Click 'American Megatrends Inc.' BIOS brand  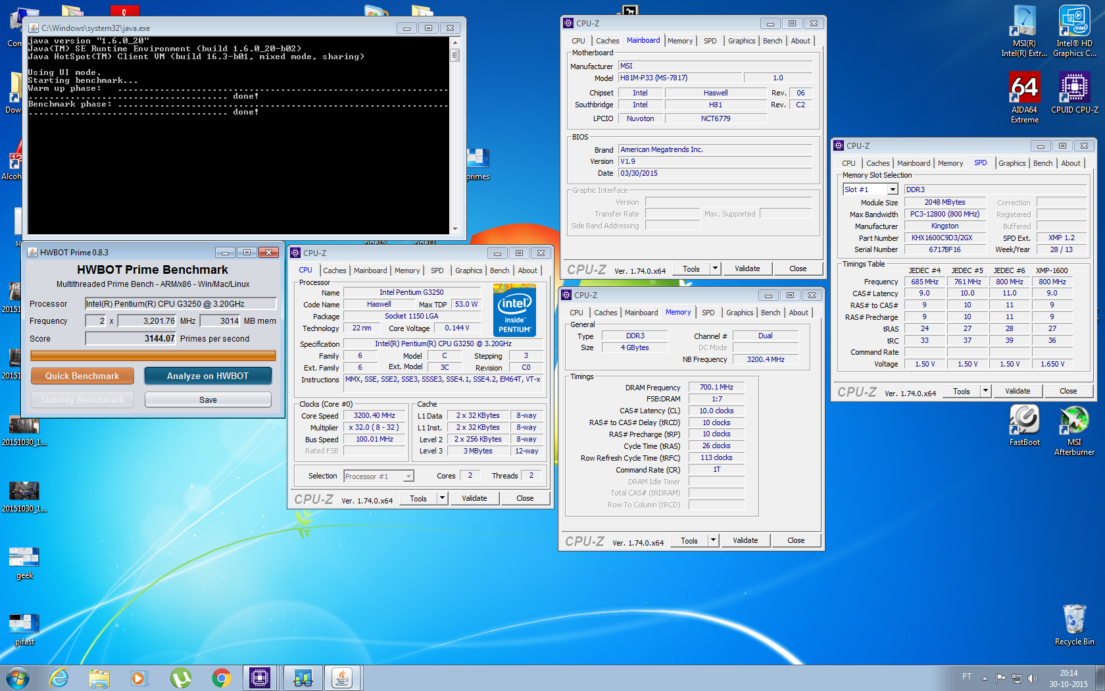pyautogui.click(x=715, y=149)
